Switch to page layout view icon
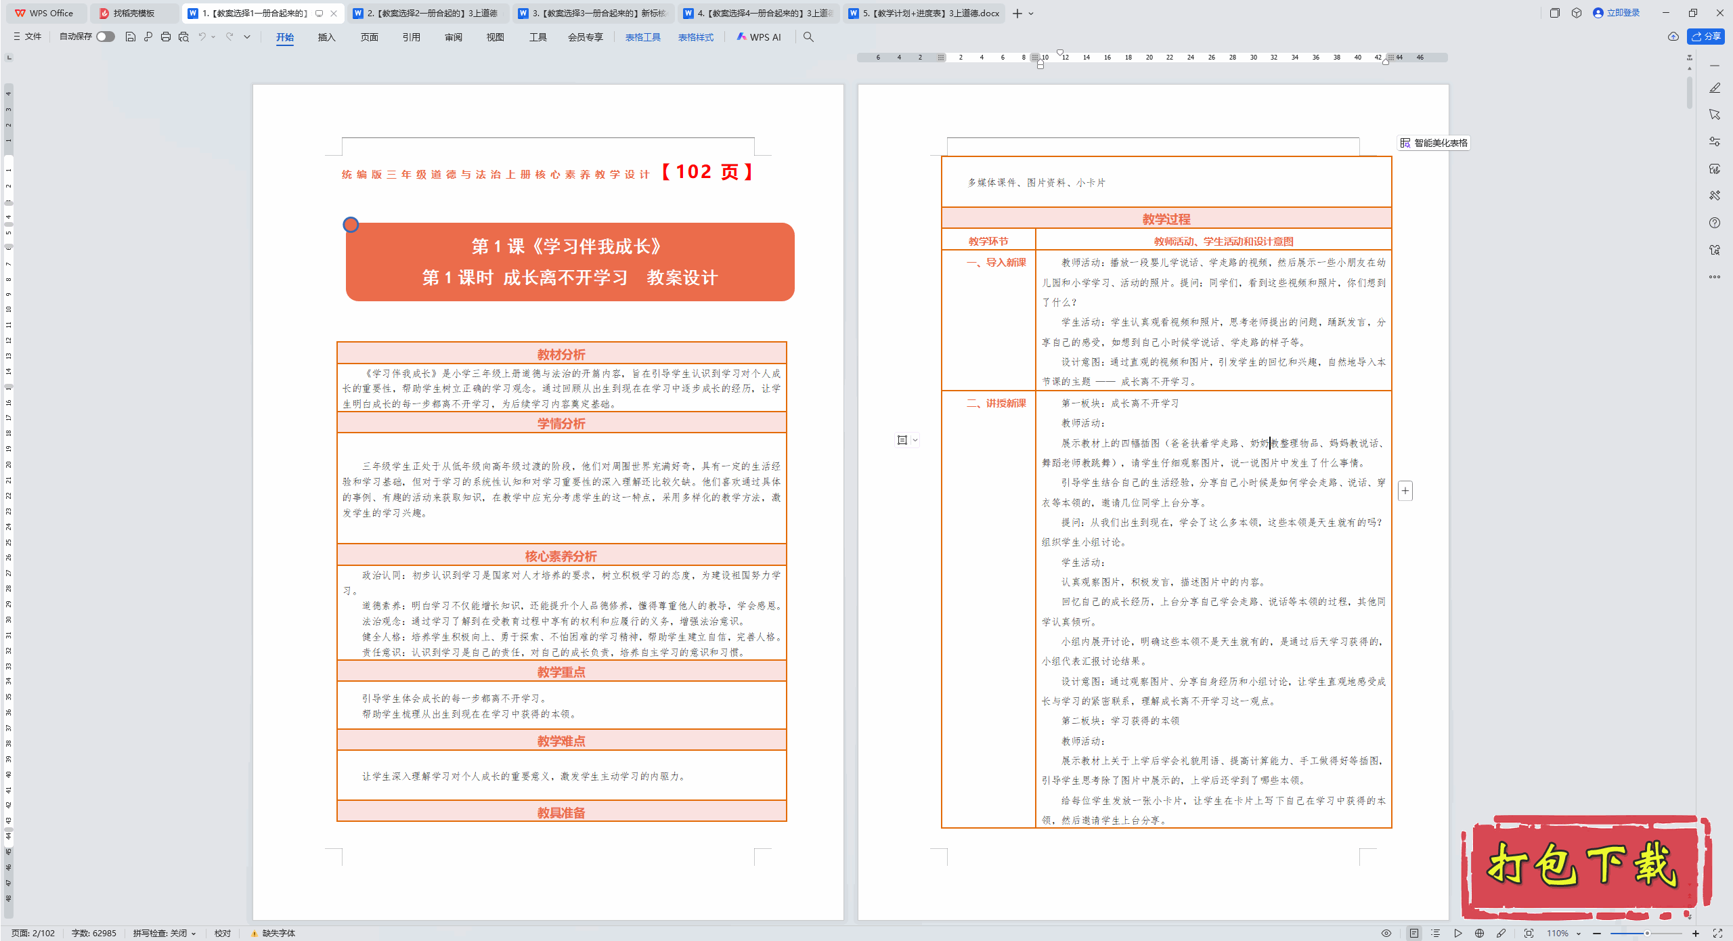1733x941 pixels. coord(1414,933)
